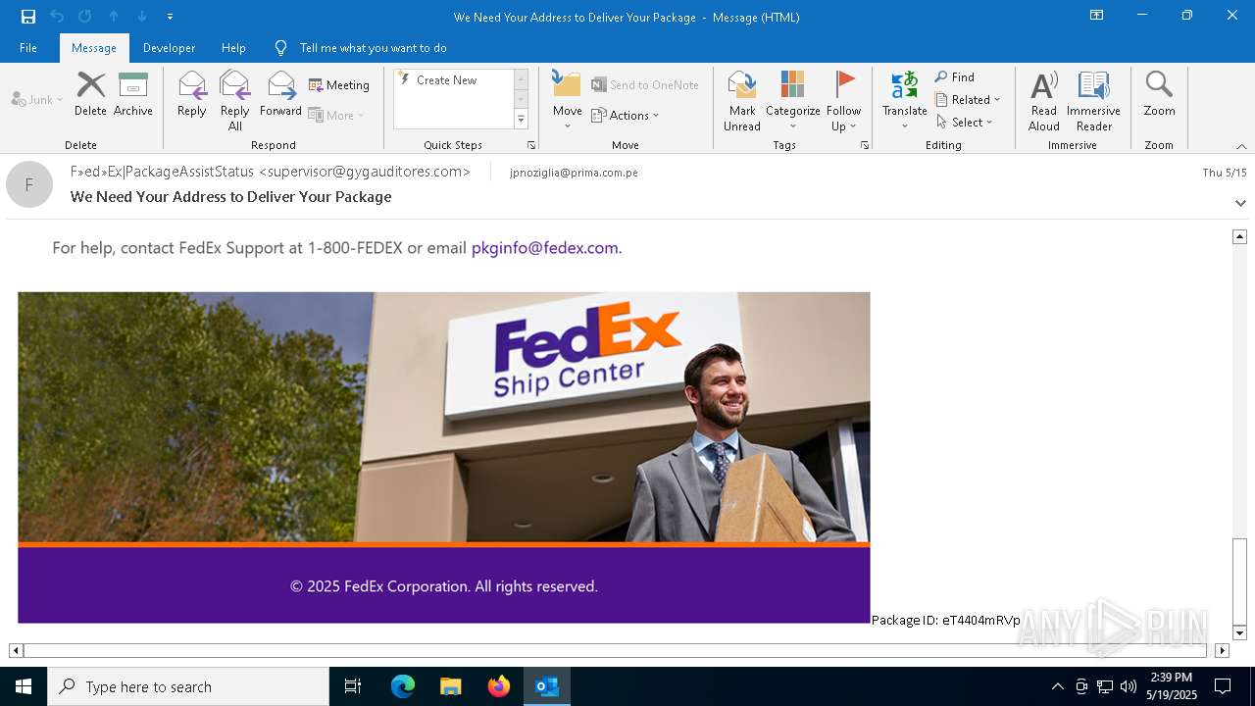Click the vertical scrollbar up arrow
The width and height of the screenshot is (1255, 706).
click(x=1239, y=236)
